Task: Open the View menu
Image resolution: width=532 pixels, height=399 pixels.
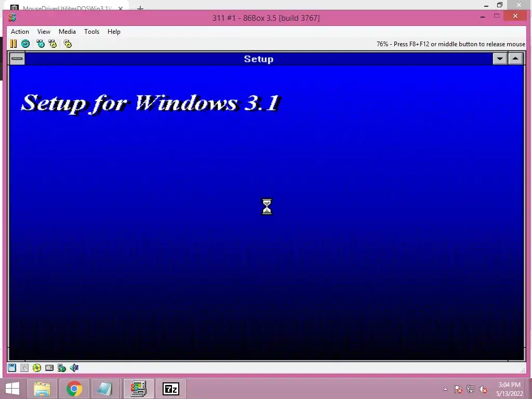Action: coord(44,32)
